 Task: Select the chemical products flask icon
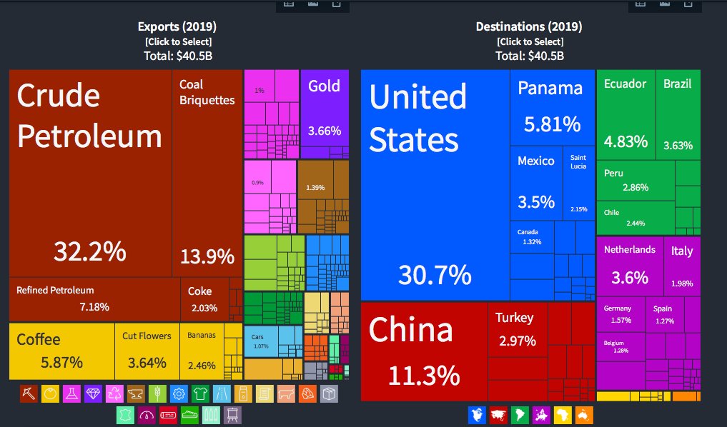(x=71, y=393)
